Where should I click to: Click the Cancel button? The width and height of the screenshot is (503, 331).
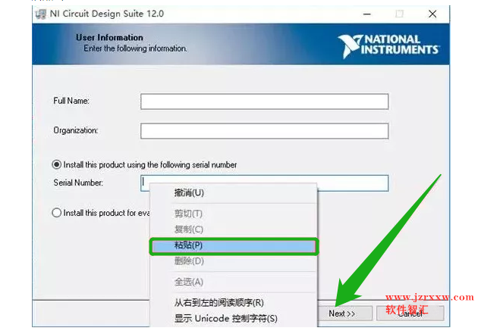pos(410,314)
